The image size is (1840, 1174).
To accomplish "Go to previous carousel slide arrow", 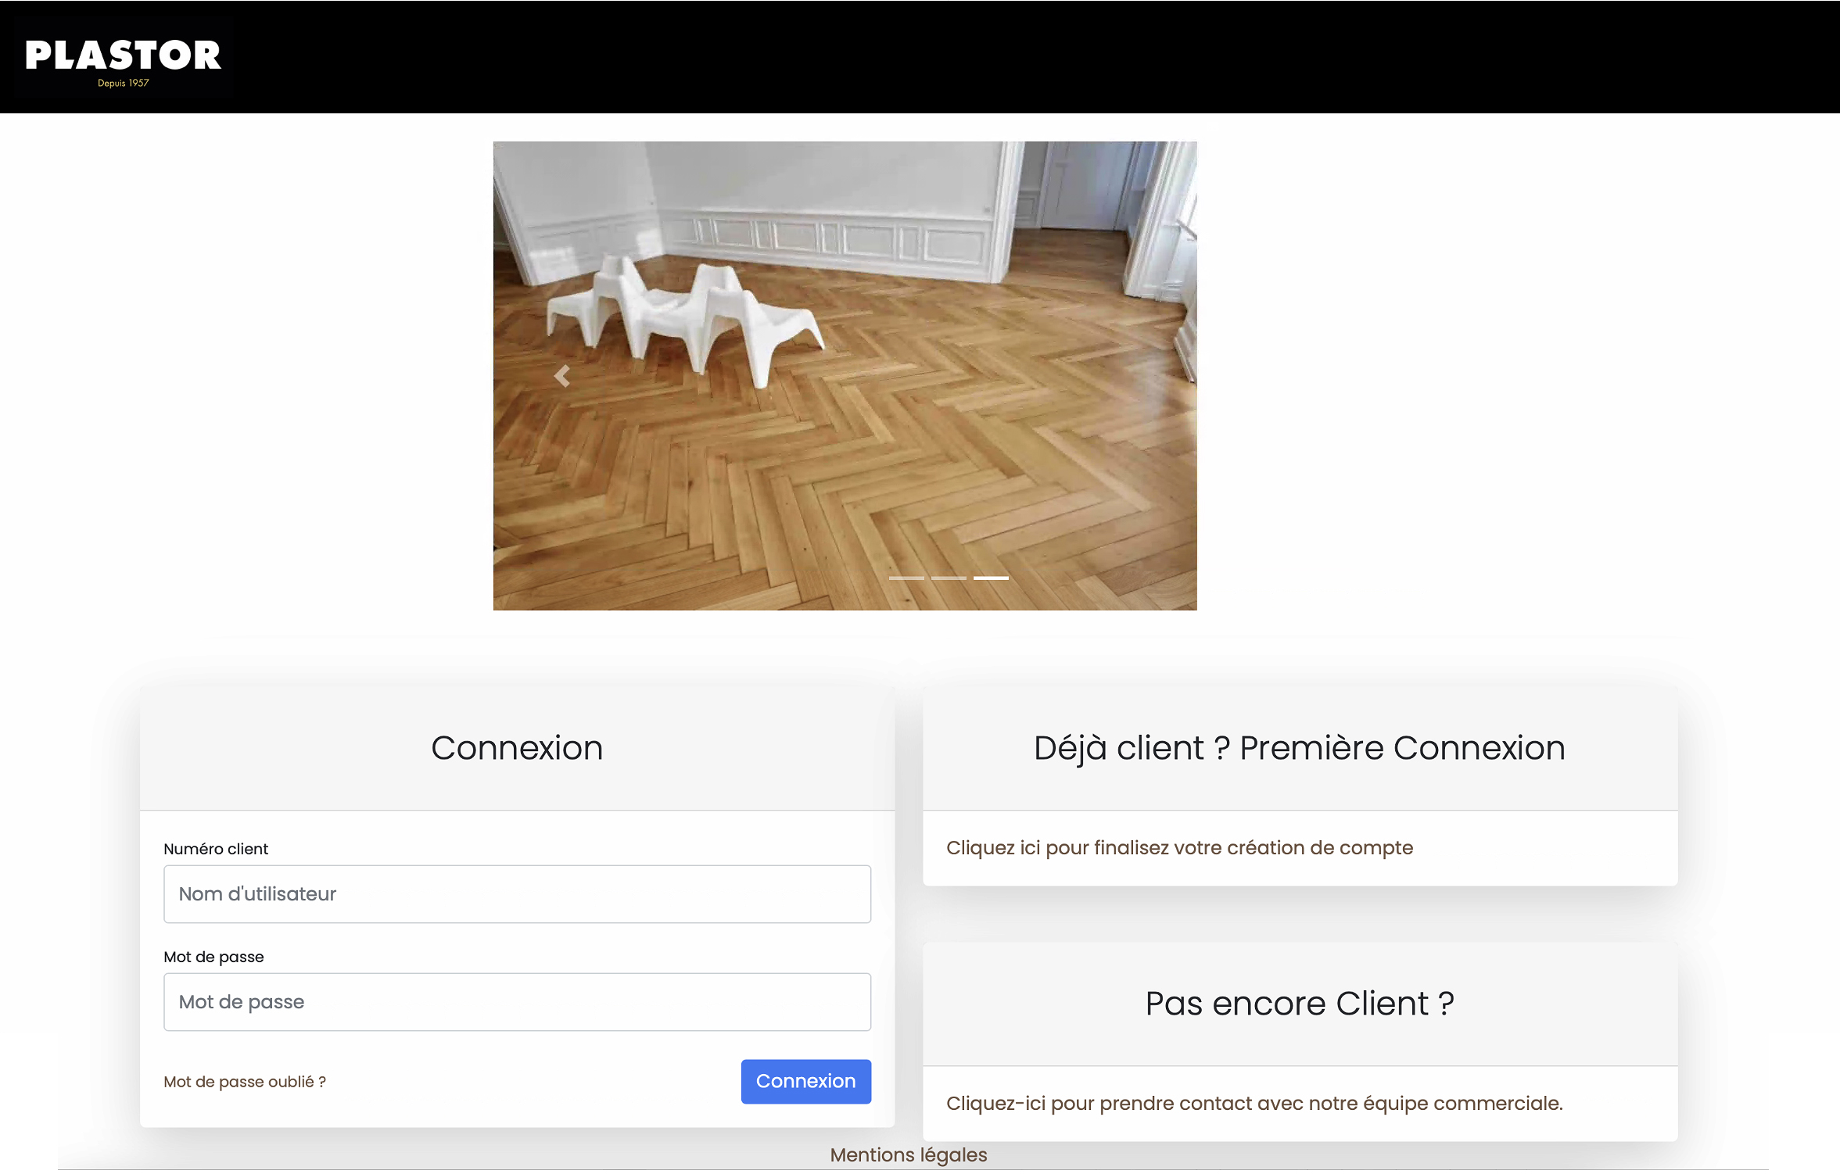I will (x=561, y=376).
